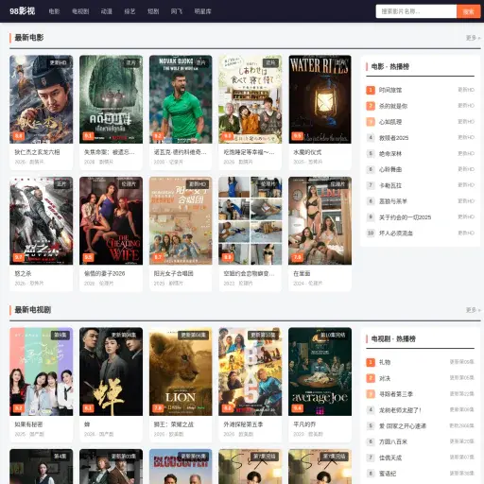Open the 电影 navigation menu item

[54, 11]
